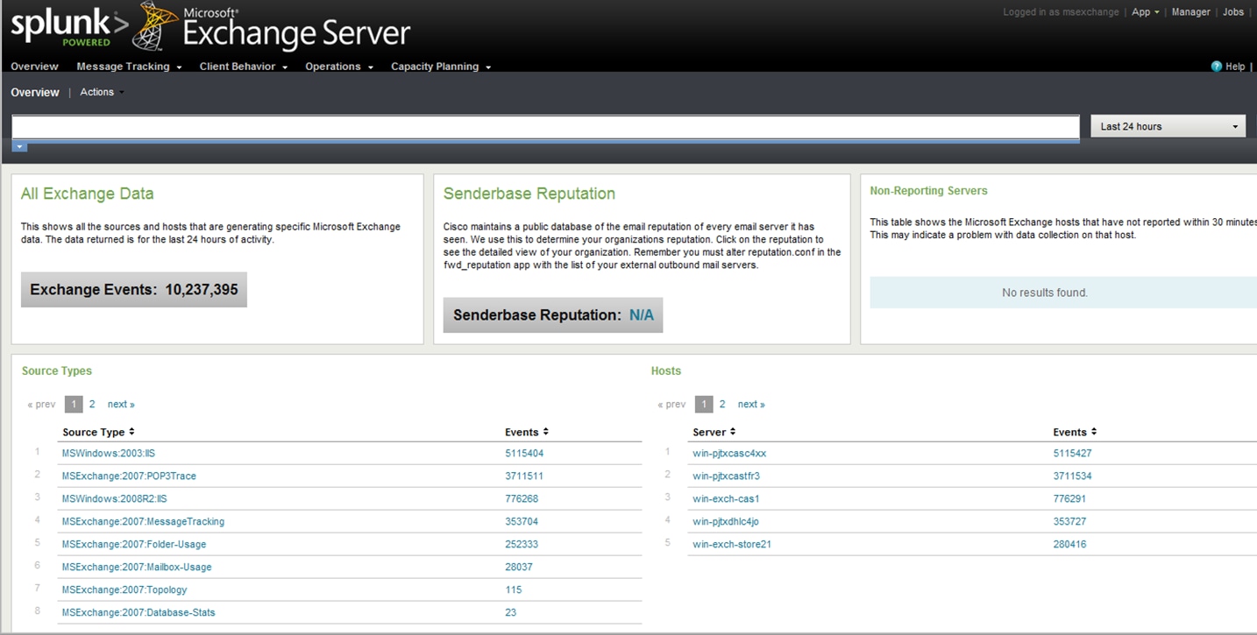Viewport: 1257px width, 635px height.
Task: Expand the Actions dropdown
Action: [x=102, y=92]
